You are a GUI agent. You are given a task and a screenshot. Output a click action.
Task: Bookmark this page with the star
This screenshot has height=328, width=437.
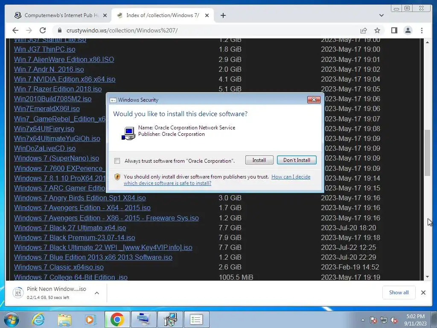coord(377,30)
